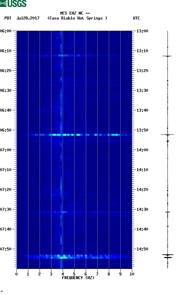
Task: Click the 0 Hz frequency tick label
Action: tap(16, 274)
